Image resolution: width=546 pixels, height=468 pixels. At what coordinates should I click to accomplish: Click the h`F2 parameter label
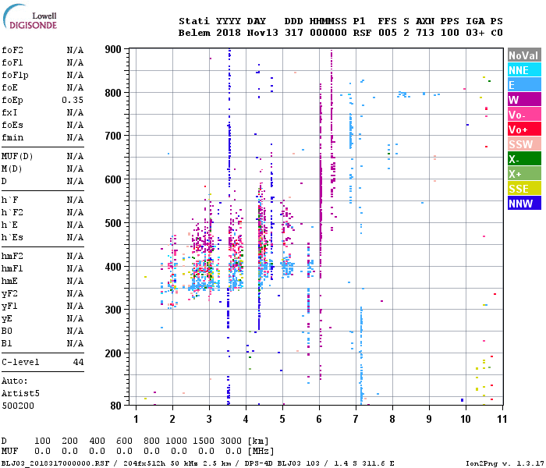click(12, 212)
